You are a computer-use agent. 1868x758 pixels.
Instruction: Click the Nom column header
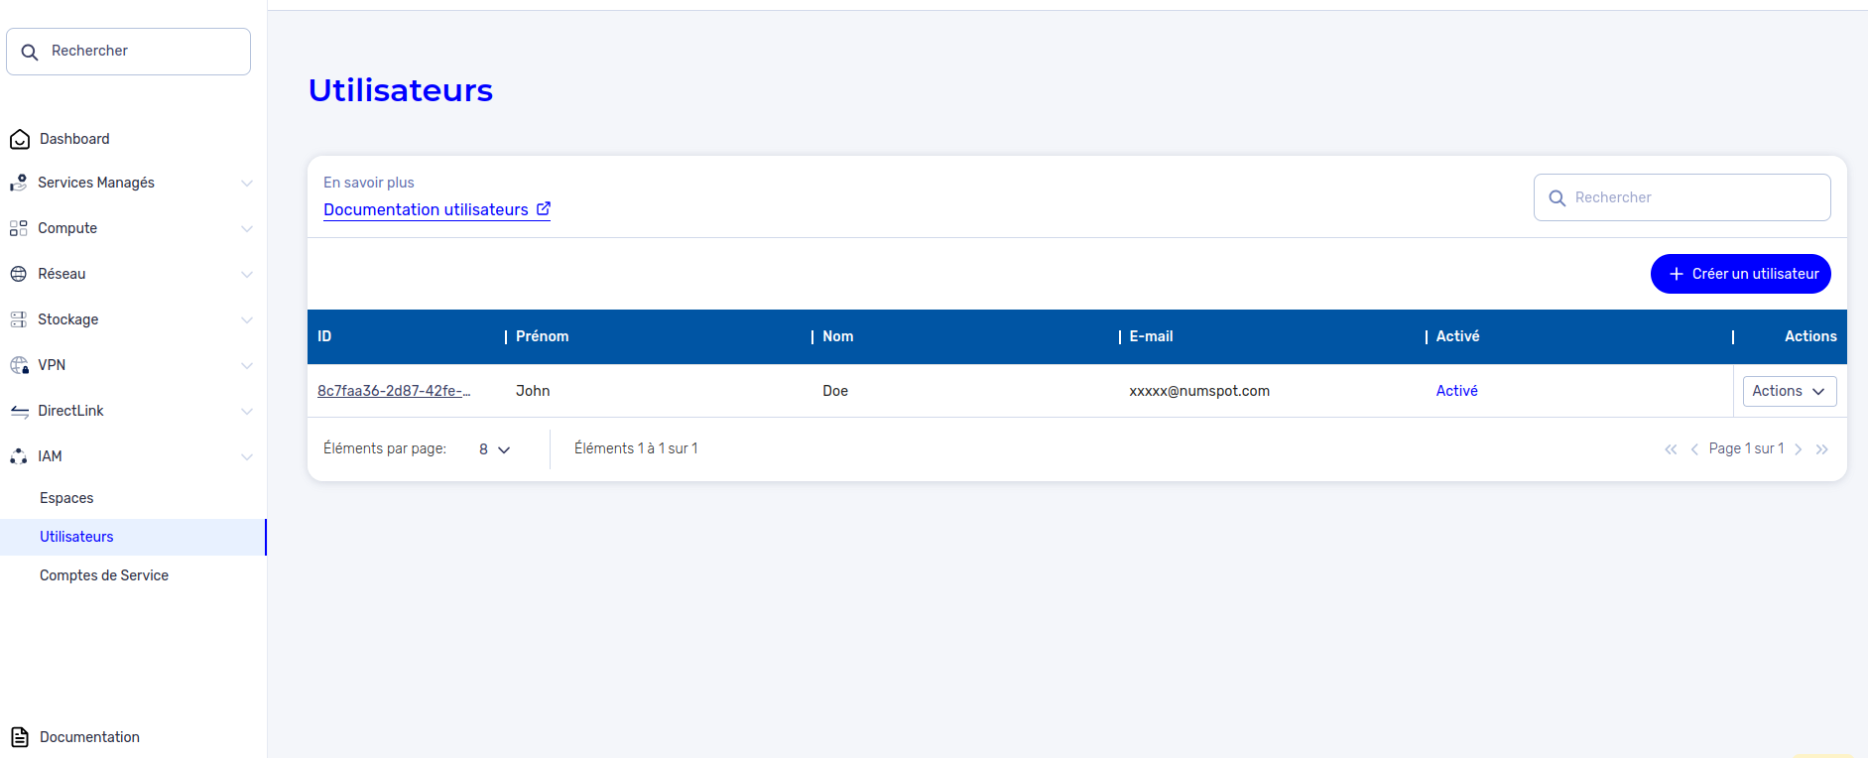tap(838, 336)
